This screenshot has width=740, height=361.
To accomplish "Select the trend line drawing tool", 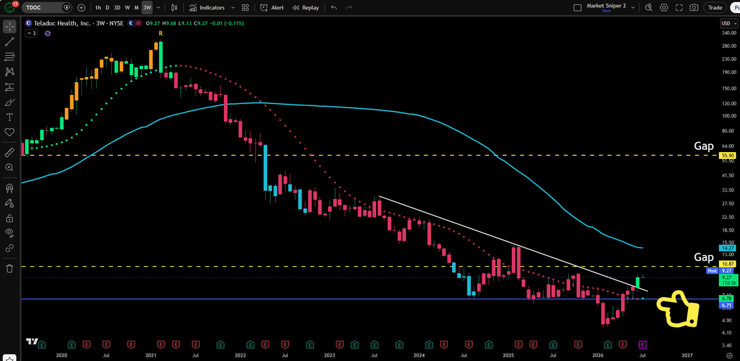I will point(9,42).
